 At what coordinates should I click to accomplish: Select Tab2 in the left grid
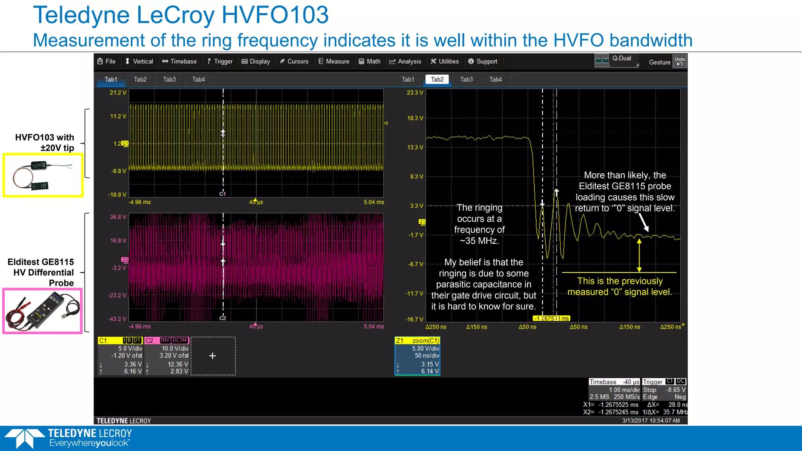(140, 79)
